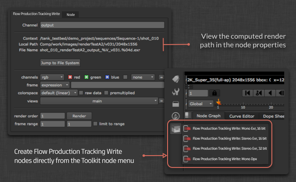This screenshot has height=182, width=296.
Task: Switch to Flow Production Tracking Write tab
Action: coord(36,14)
